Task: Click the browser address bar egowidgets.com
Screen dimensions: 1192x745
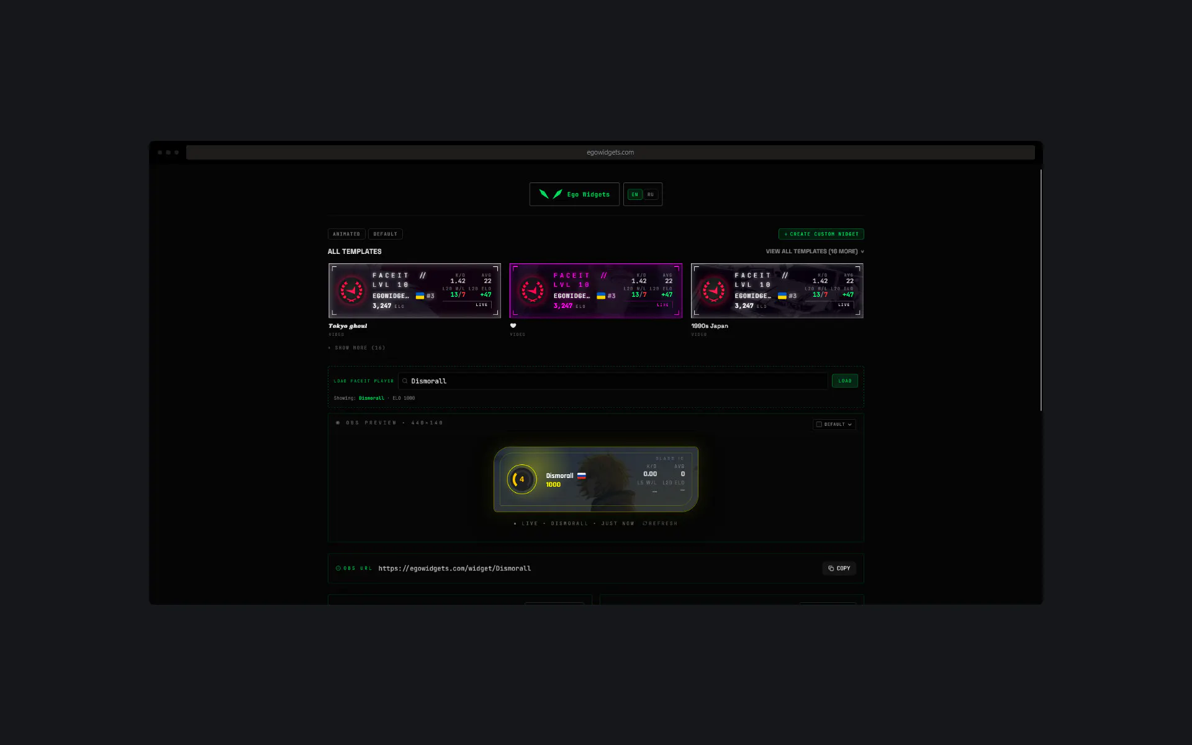Action: 610,153
